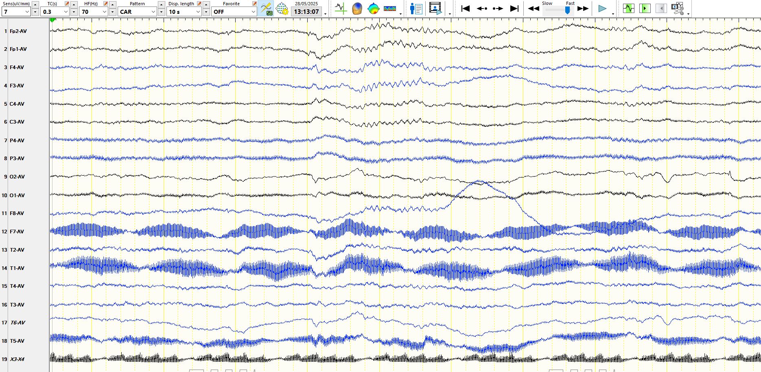Open the patient information panel
Screen dimensions: 761x372
(416, 9)
